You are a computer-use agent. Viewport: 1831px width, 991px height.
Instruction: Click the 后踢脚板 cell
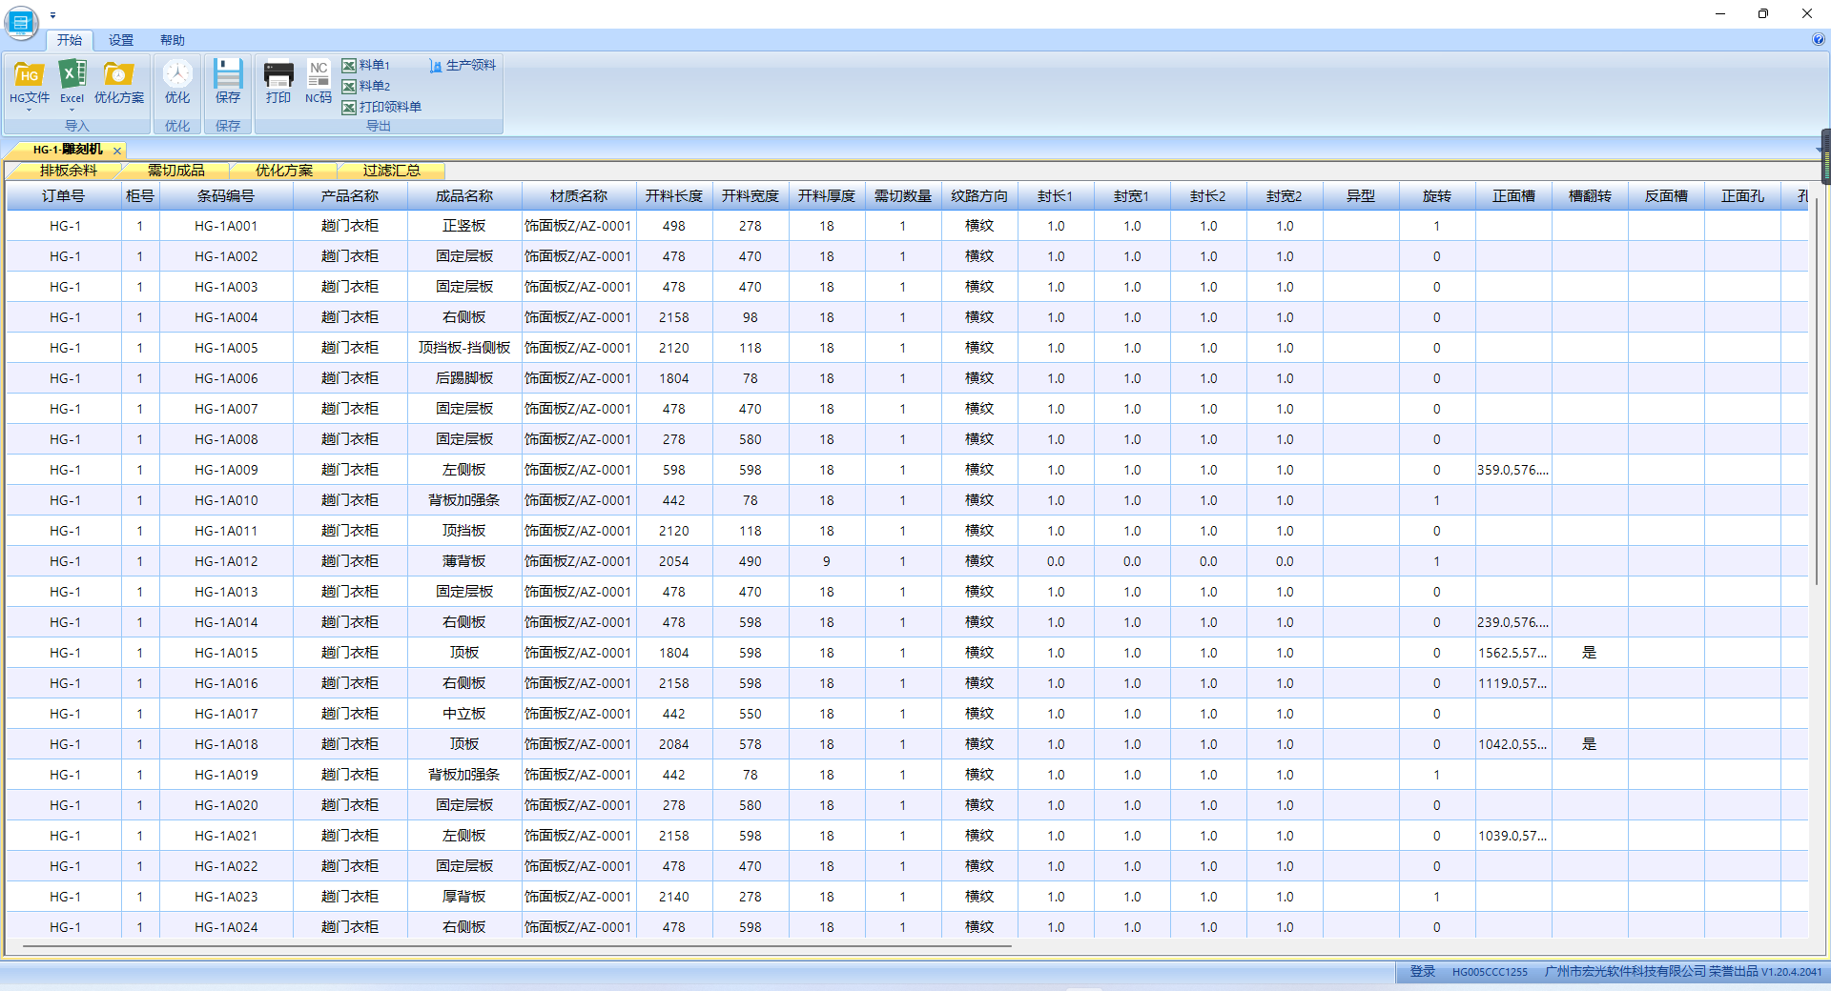click(464, 378)
